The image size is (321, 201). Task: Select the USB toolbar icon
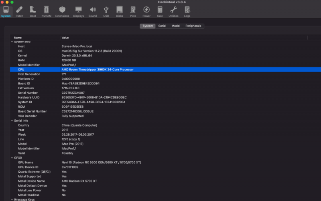(106, 11)
